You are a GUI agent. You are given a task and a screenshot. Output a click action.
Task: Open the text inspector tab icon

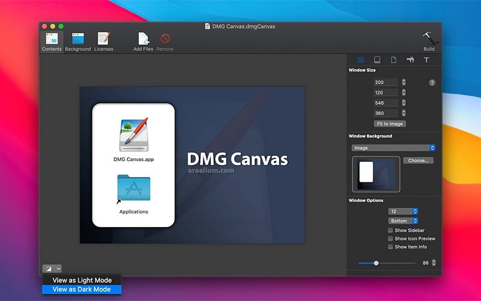(x=426, y=60)
